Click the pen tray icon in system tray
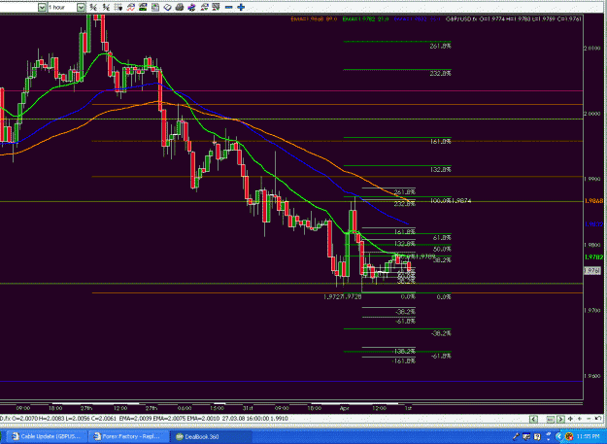 (x=516, y=436)
